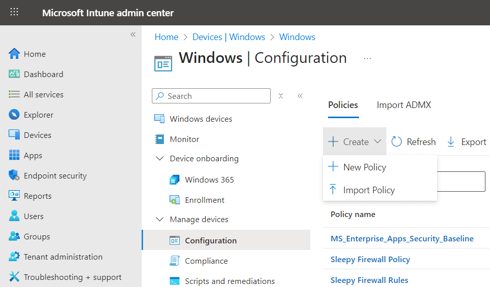
Task: Export the policies list
Action: [x=467, y=142]
